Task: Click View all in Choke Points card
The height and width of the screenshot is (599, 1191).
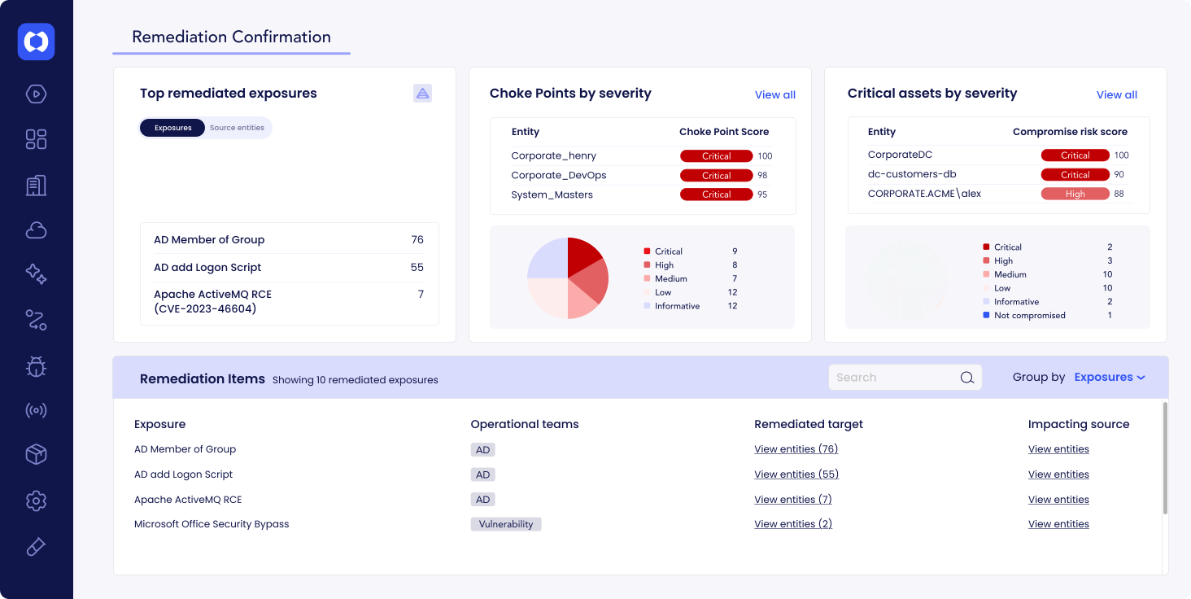Action: coord(774,95)
